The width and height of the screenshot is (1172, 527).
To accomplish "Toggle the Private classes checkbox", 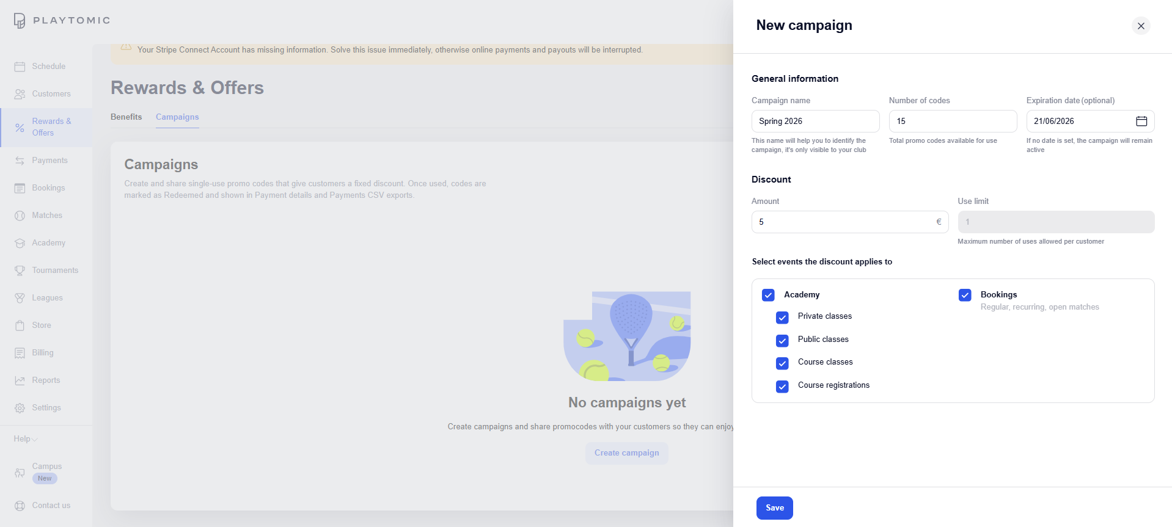I will 782,318.
